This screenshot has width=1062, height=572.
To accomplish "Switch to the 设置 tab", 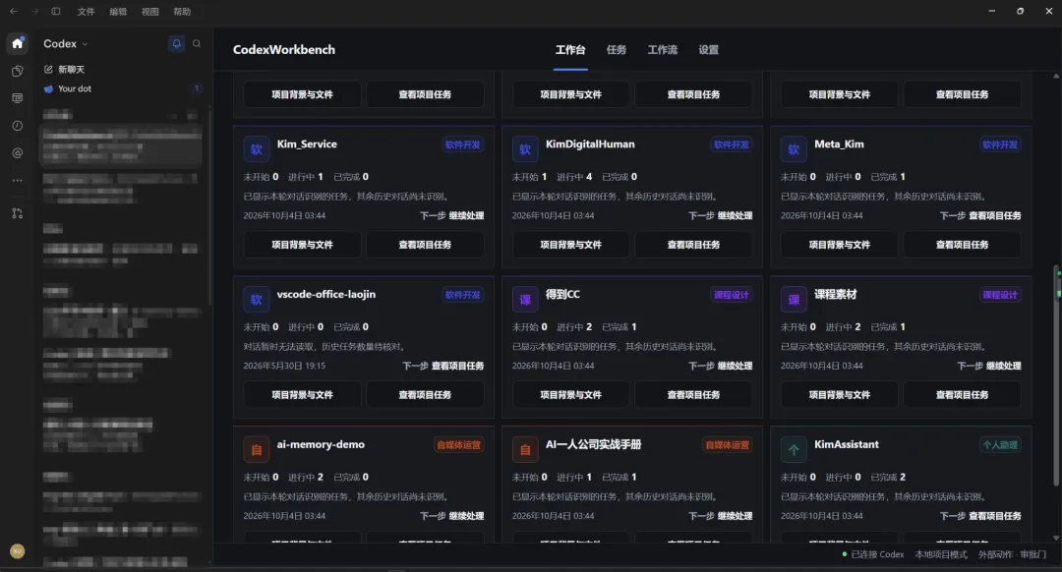I will [708, 50].
